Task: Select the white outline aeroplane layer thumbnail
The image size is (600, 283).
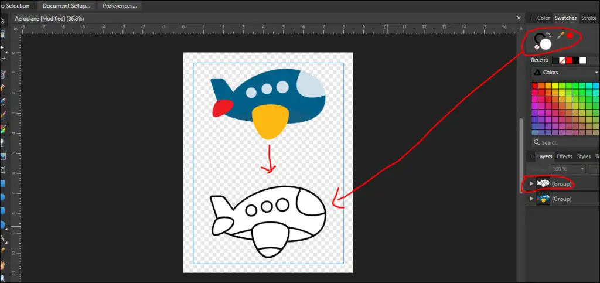Action: (x=543, y=184)
